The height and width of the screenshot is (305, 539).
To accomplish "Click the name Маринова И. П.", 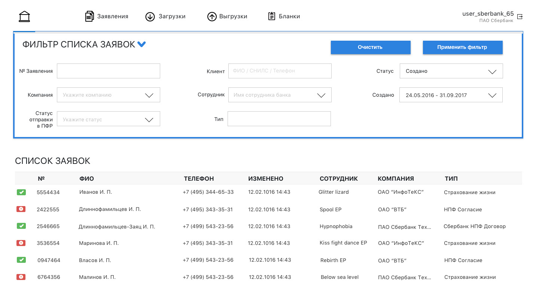I will [99, 243].
